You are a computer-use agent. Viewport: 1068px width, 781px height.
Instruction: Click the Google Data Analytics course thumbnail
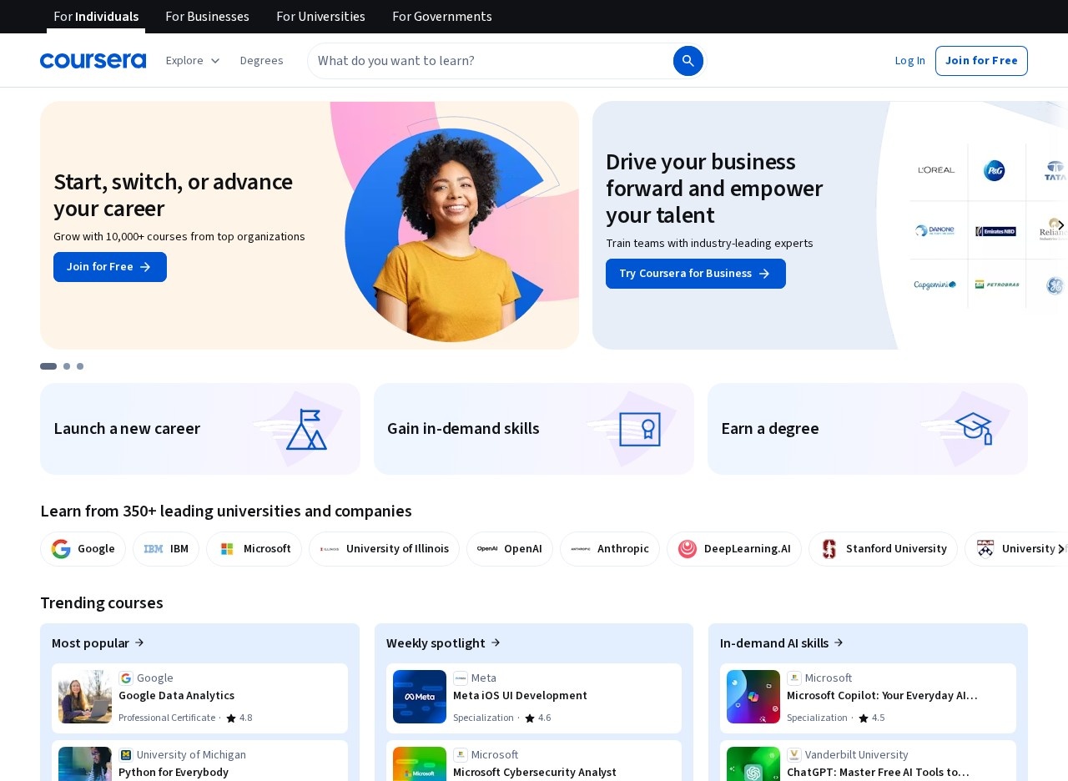83,697
